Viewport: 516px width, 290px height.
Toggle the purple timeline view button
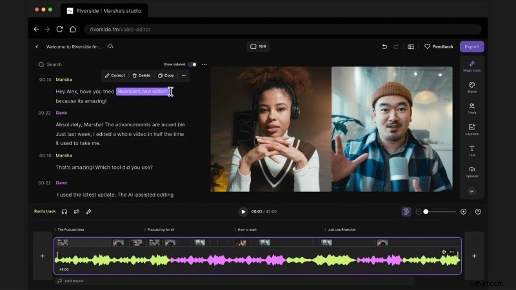point(406,212)
